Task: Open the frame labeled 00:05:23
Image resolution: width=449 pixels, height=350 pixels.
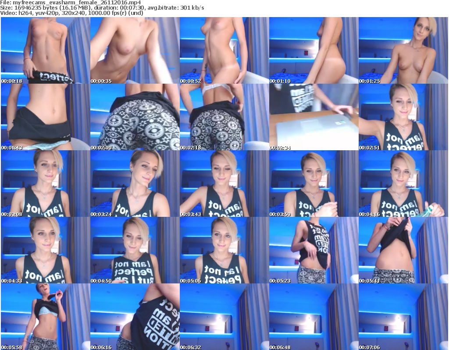Action: 314,250
